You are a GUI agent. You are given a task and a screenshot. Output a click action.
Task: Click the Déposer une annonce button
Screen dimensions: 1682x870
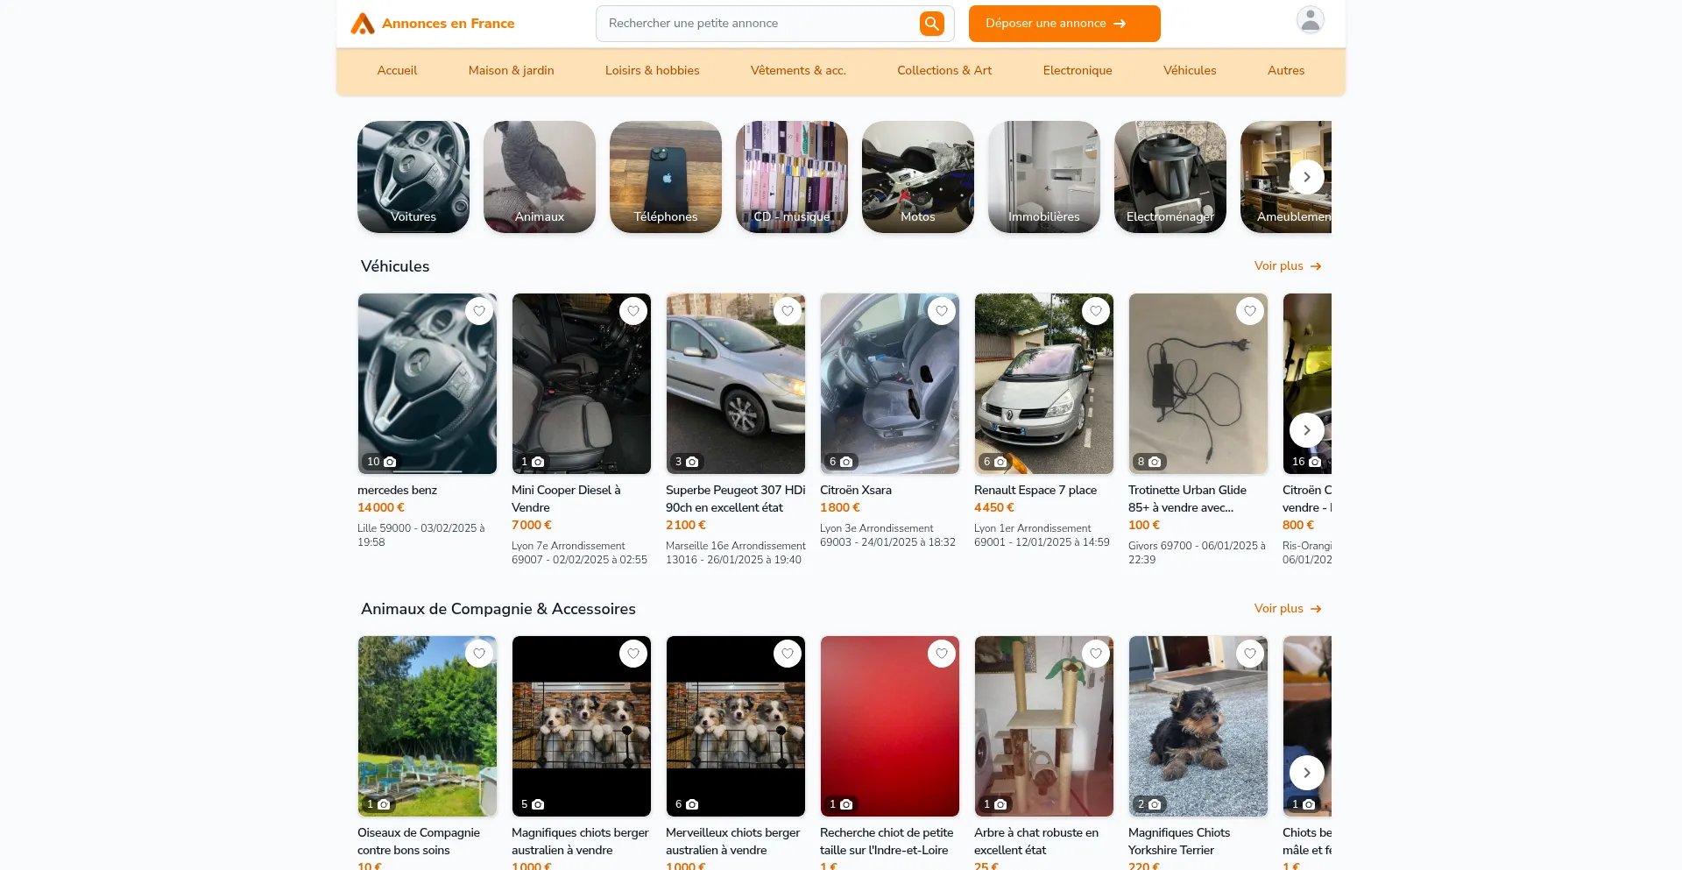tap(1064, 24)
